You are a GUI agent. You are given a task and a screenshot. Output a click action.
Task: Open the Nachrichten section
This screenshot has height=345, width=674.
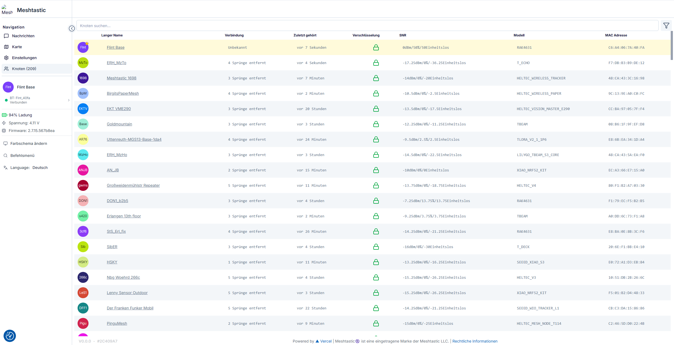click(x=37, y=36)
